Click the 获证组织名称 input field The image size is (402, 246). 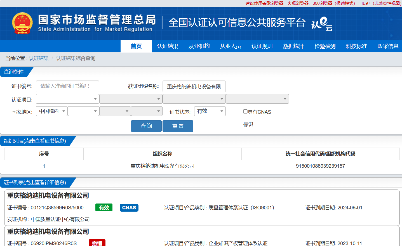click(194, 86)
